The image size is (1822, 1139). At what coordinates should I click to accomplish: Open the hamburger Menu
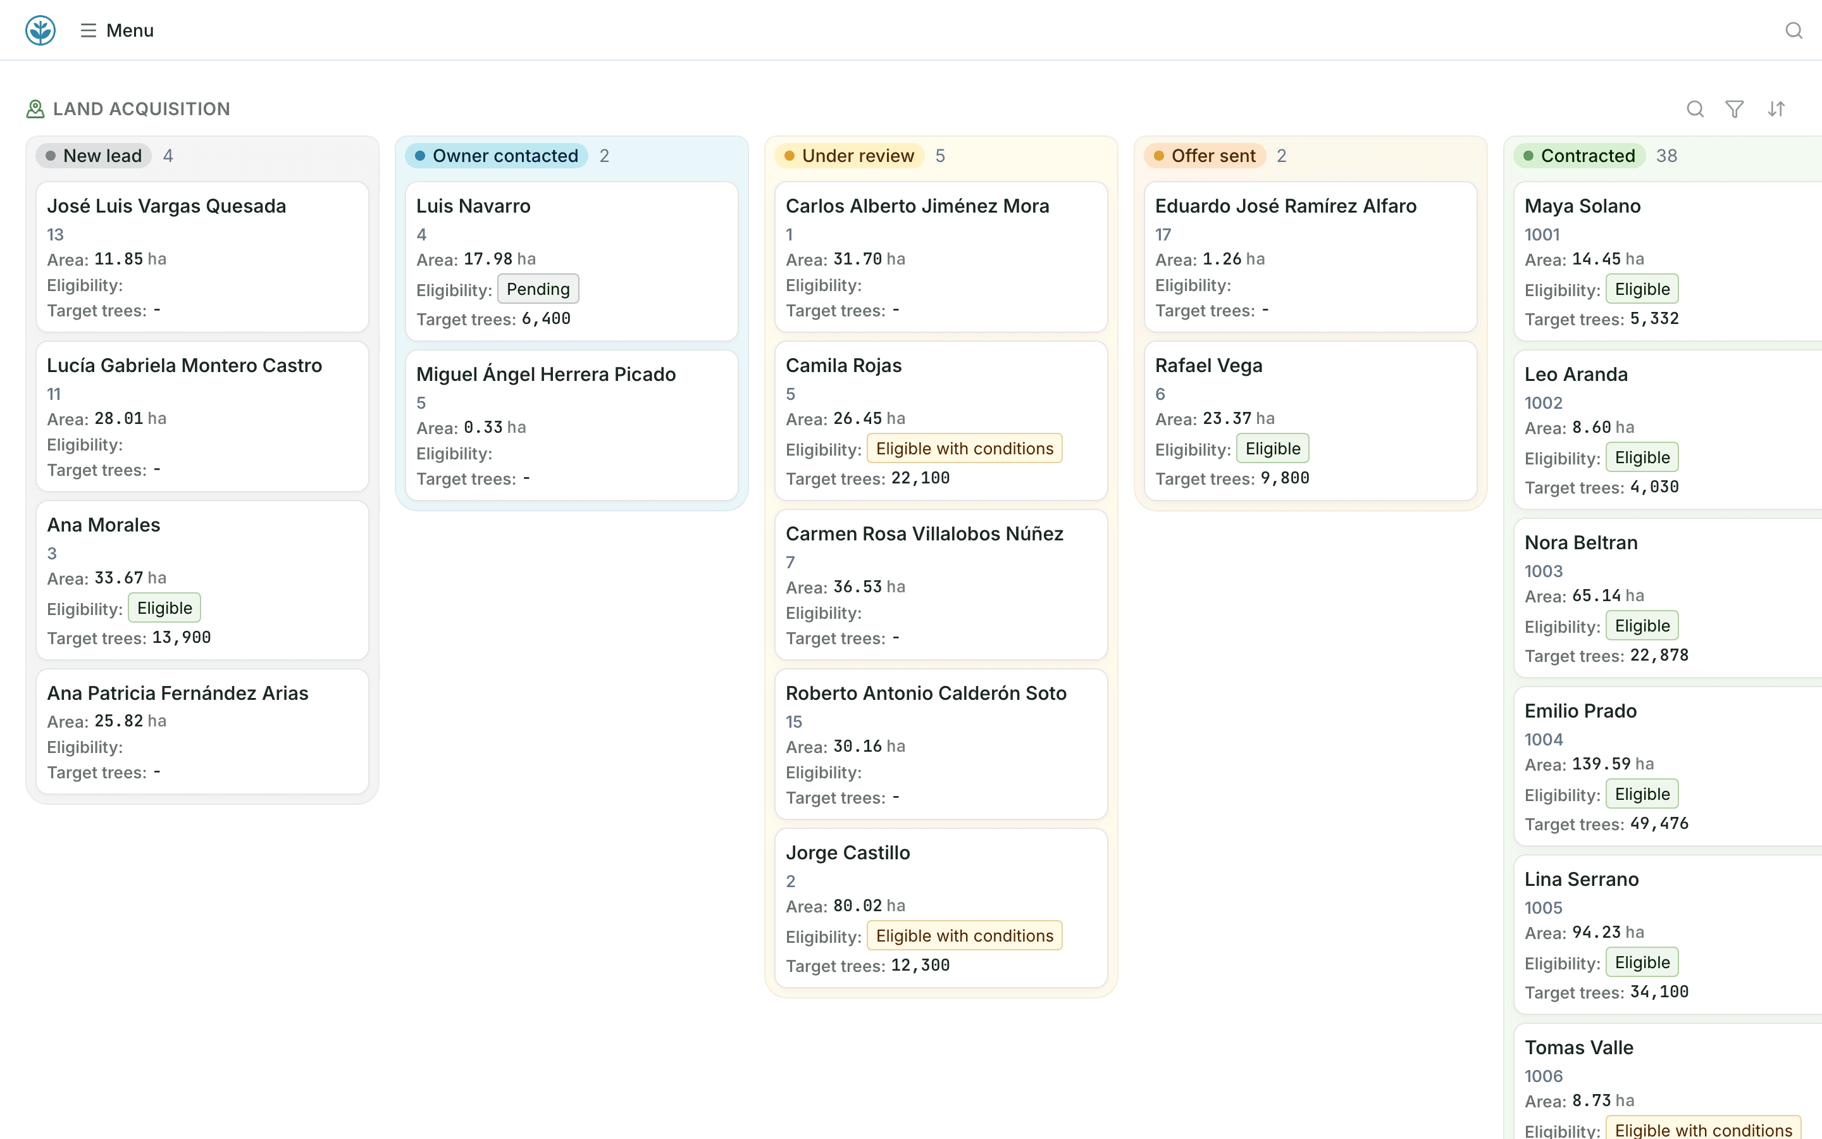tap(116, 30)
